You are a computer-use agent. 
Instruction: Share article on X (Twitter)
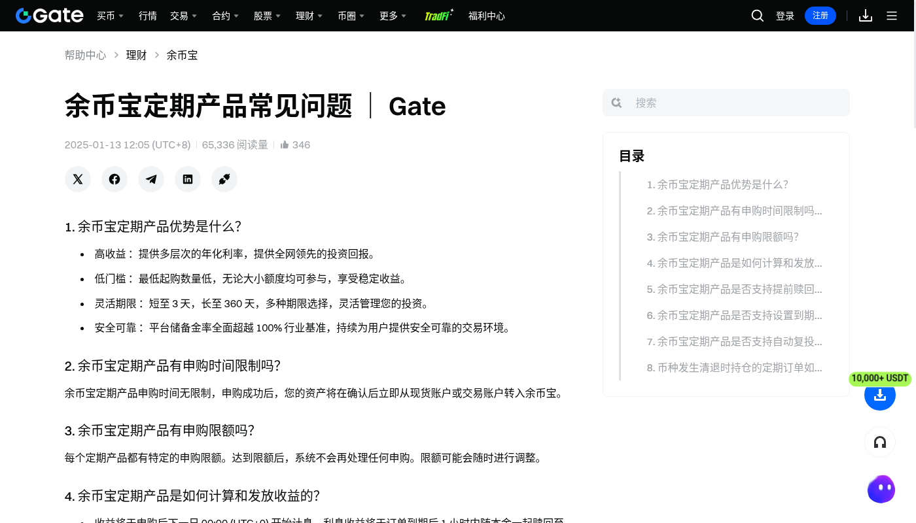click(78, 179)
